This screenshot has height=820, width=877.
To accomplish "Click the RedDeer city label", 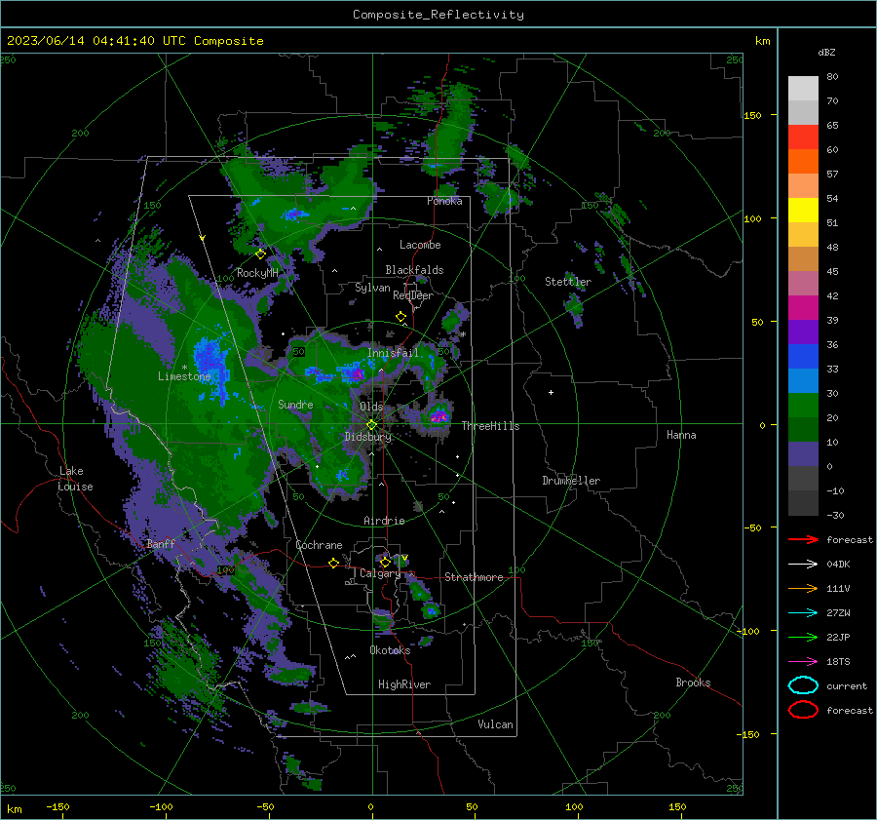I will (x=413, y=295).
